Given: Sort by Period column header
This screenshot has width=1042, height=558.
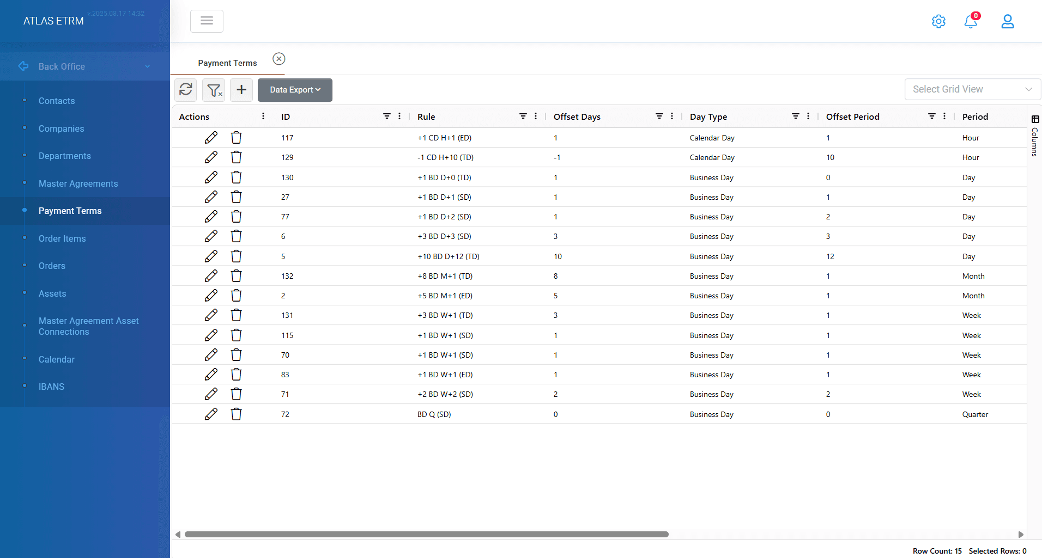Looking at the screenshot, I should [x=975, y=116].
